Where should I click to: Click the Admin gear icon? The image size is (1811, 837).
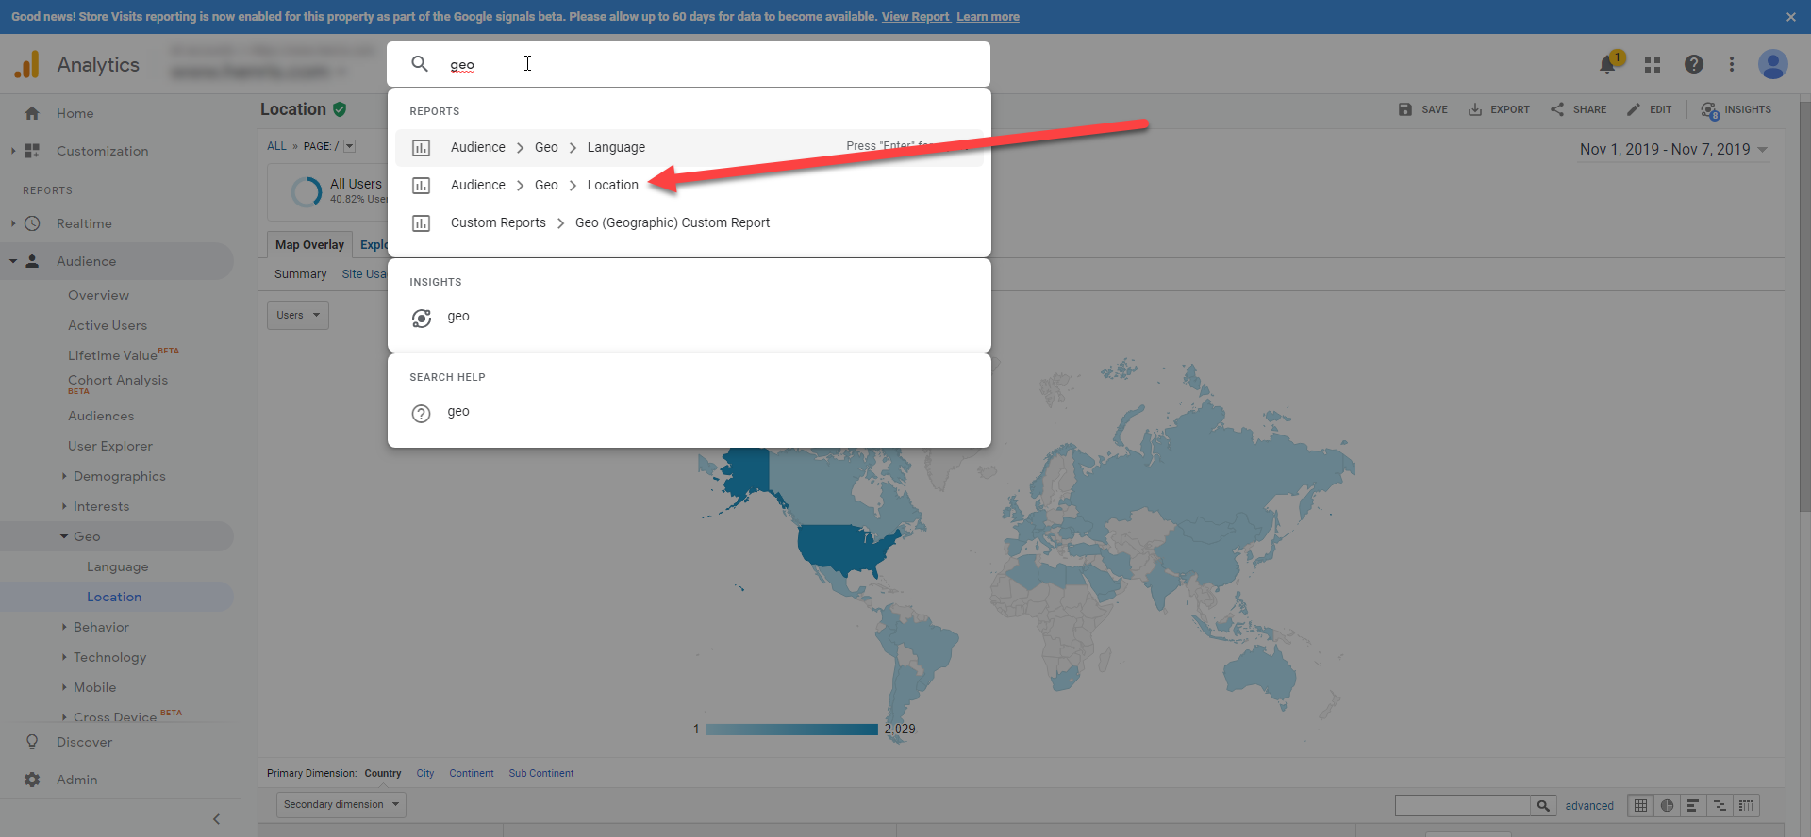pyautogui.click(x=32, y=780)
